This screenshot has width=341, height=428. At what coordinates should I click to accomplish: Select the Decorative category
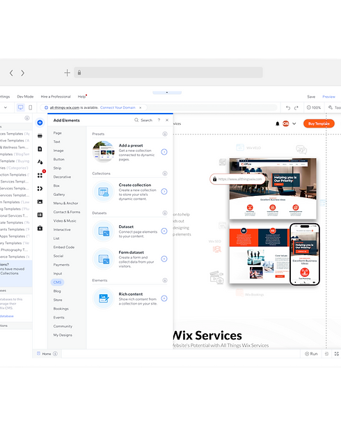pos(62,177)
